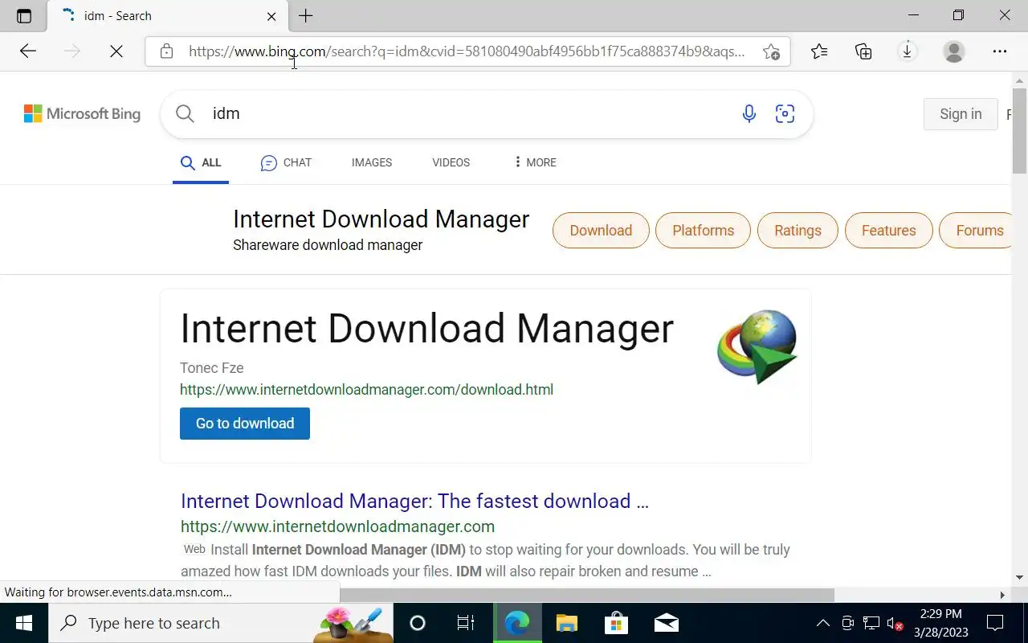Open the clock showing 2:29 PM

coord(941,623)
